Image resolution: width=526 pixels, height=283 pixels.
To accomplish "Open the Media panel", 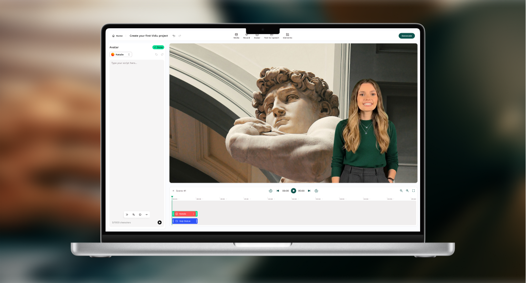I will (236, 36).
